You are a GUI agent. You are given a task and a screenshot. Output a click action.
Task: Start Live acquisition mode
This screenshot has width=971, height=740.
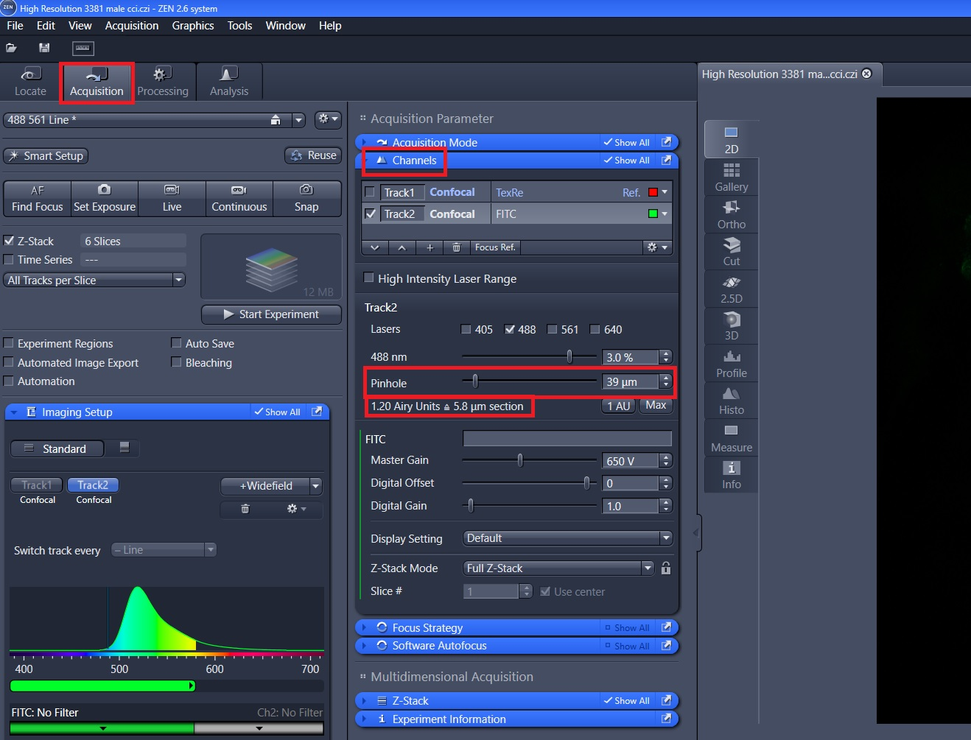[172, 197]
